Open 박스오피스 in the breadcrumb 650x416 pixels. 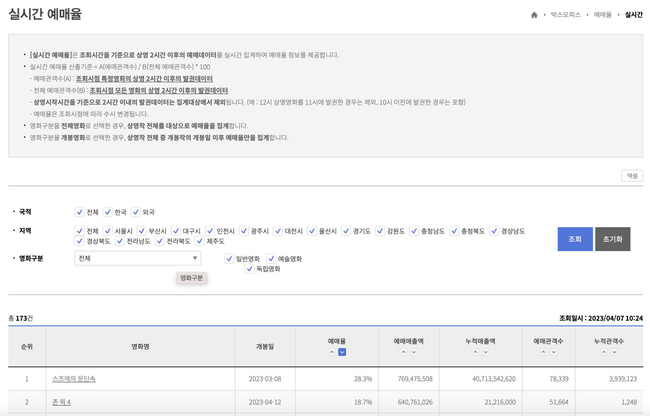click(x=566, y=15)
